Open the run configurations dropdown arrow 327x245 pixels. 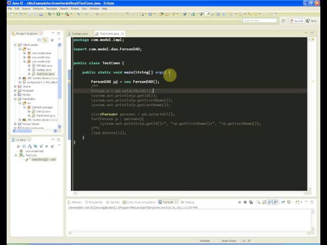tap(62, 14)
